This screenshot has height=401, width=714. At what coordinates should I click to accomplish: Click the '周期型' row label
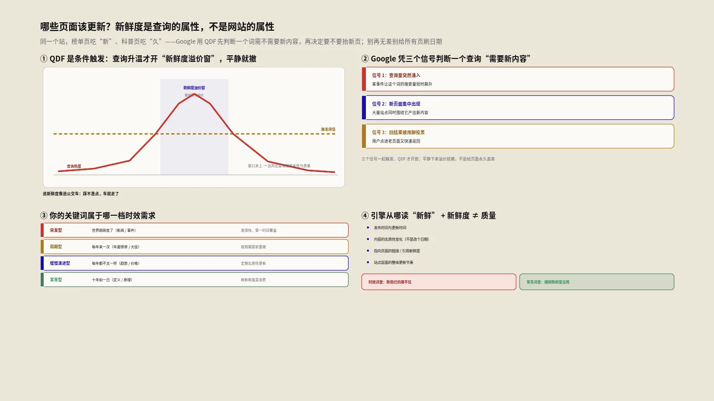[x=56, y=247]
